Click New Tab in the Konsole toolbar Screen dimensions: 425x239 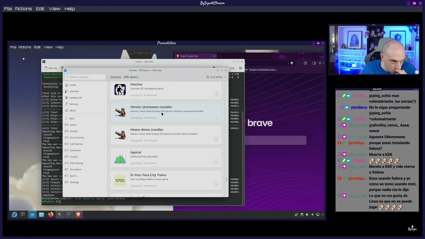51,68
